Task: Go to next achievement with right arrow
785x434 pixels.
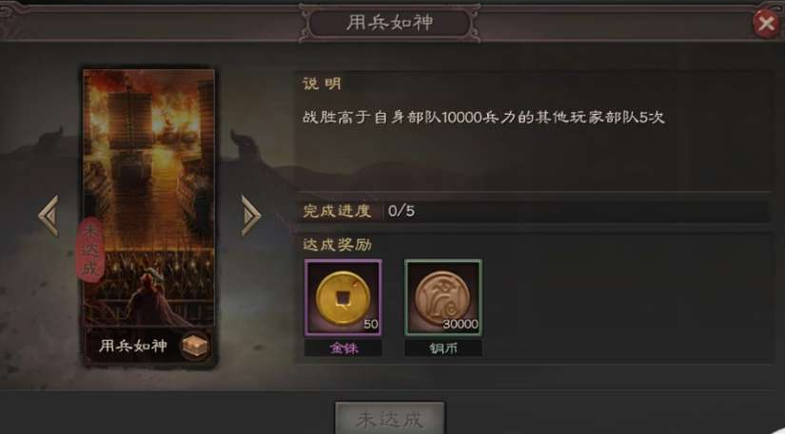Action: click(x=251, y=216)
